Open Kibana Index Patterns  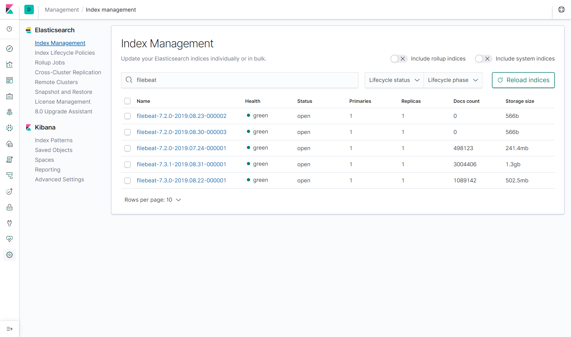[x=54, y=140]
